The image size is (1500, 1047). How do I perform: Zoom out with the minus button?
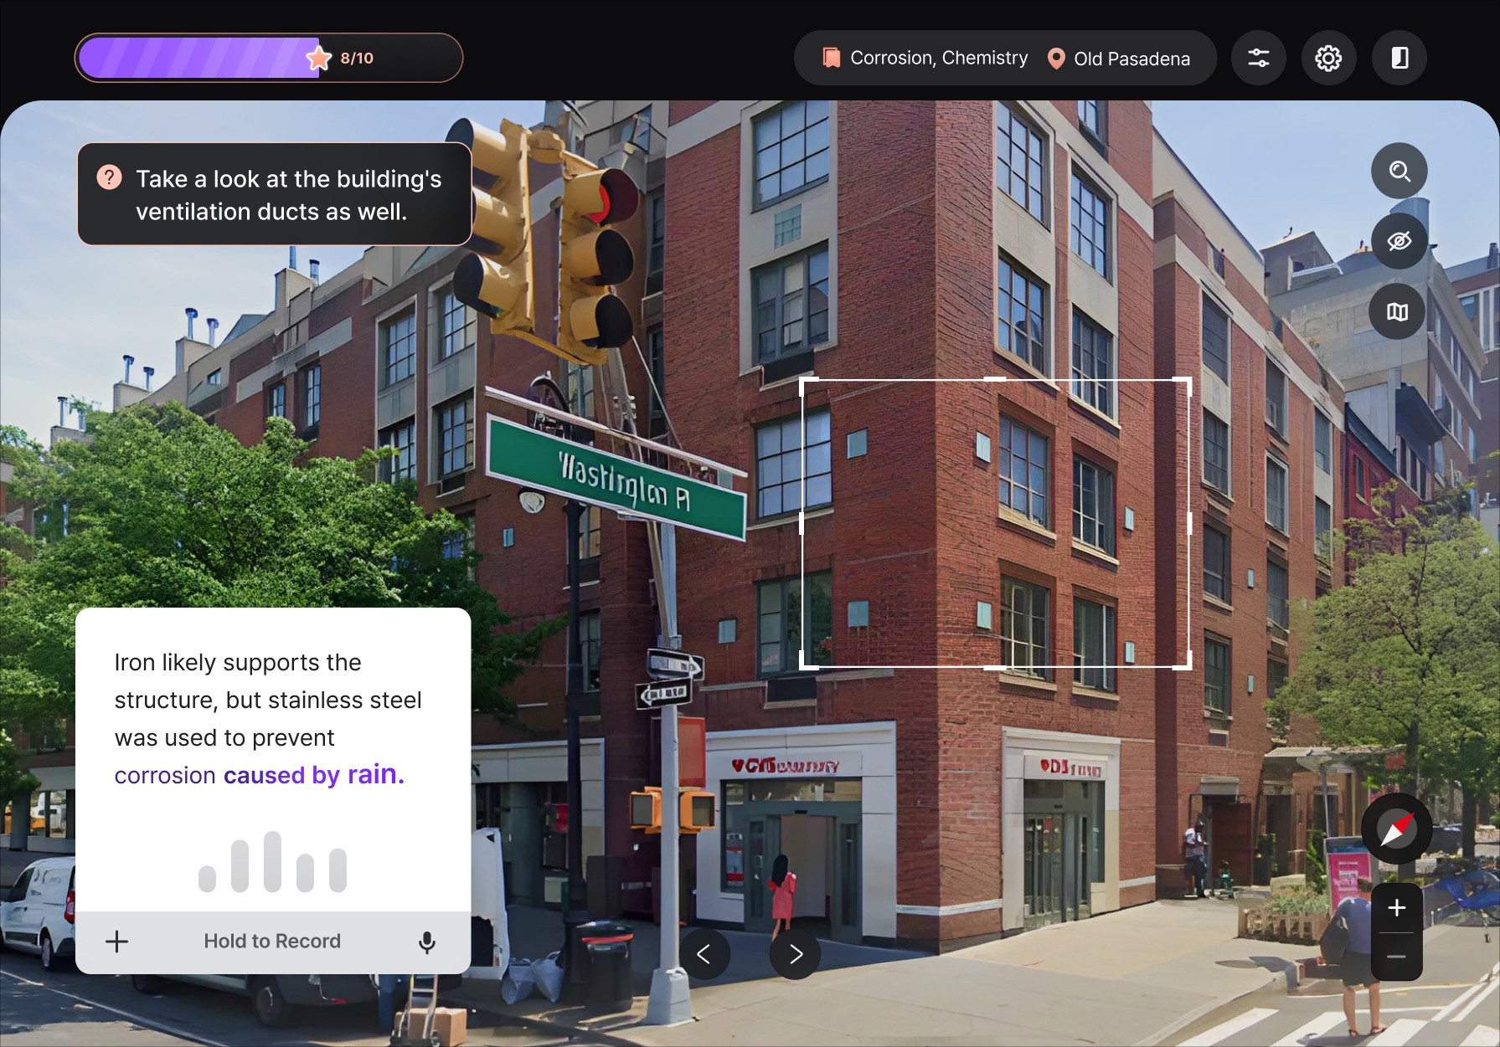[x=1396, y=956]
